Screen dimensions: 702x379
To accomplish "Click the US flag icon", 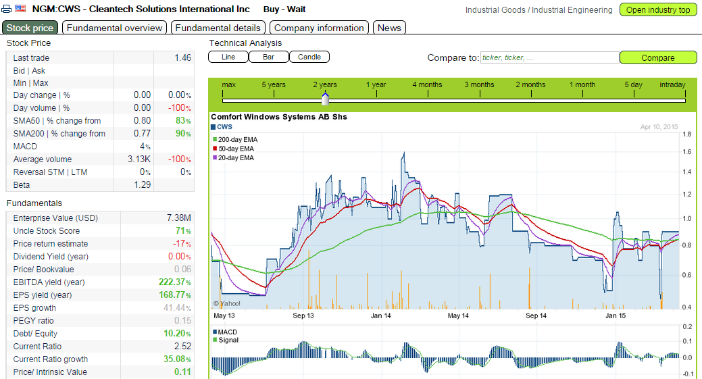I will (x=20, y=9).
